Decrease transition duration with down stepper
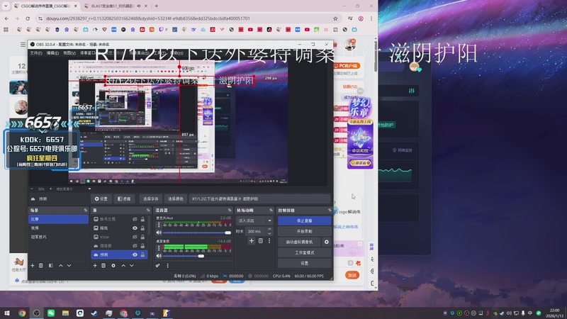 coord(269,233)
